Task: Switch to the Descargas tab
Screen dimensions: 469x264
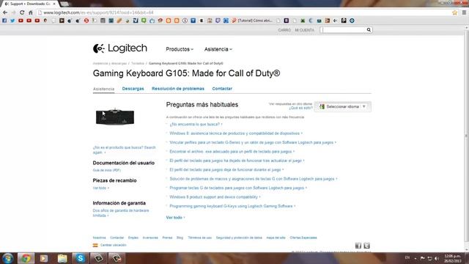Action: click(133, 89)
